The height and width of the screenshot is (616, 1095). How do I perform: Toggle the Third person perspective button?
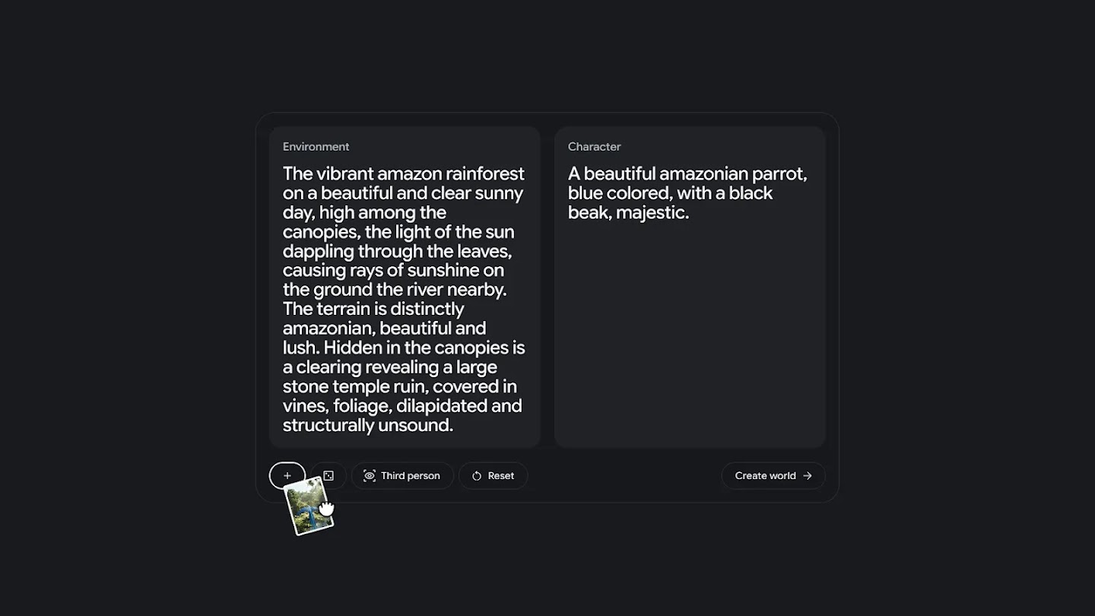(x=402, y=476)
